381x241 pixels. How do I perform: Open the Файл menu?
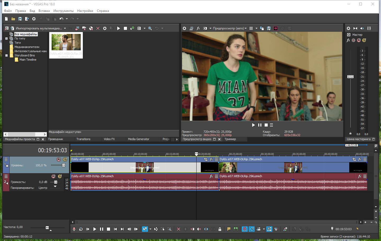tap(8, 11)
